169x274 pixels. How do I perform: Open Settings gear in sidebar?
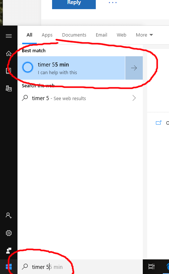pyautogui.click(x=9, y=233)
